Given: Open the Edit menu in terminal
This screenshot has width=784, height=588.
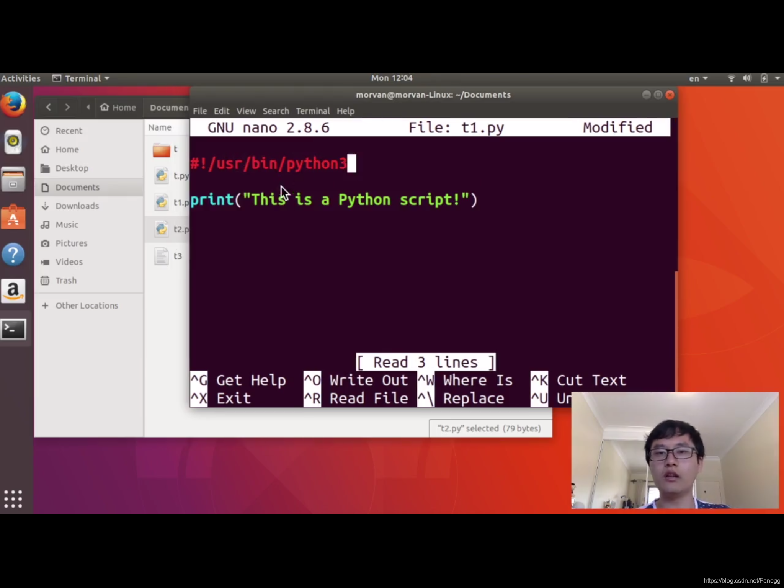Looking at the screenshot, I should pos(221,111).
